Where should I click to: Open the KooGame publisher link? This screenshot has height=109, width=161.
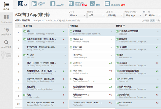point(77,49)
